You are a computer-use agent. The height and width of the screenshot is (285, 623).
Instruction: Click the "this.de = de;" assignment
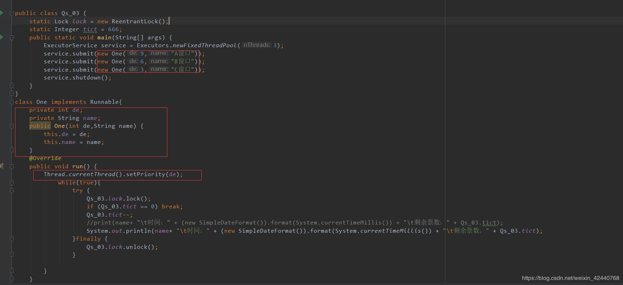(x=67, y=134)
